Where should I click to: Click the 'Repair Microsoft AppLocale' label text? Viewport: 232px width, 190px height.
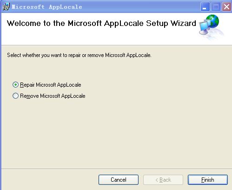[x=51, y=85]
